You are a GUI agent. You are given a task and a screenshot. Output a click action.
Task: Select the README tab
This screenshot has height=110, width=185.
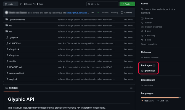(x=12, y=88)
